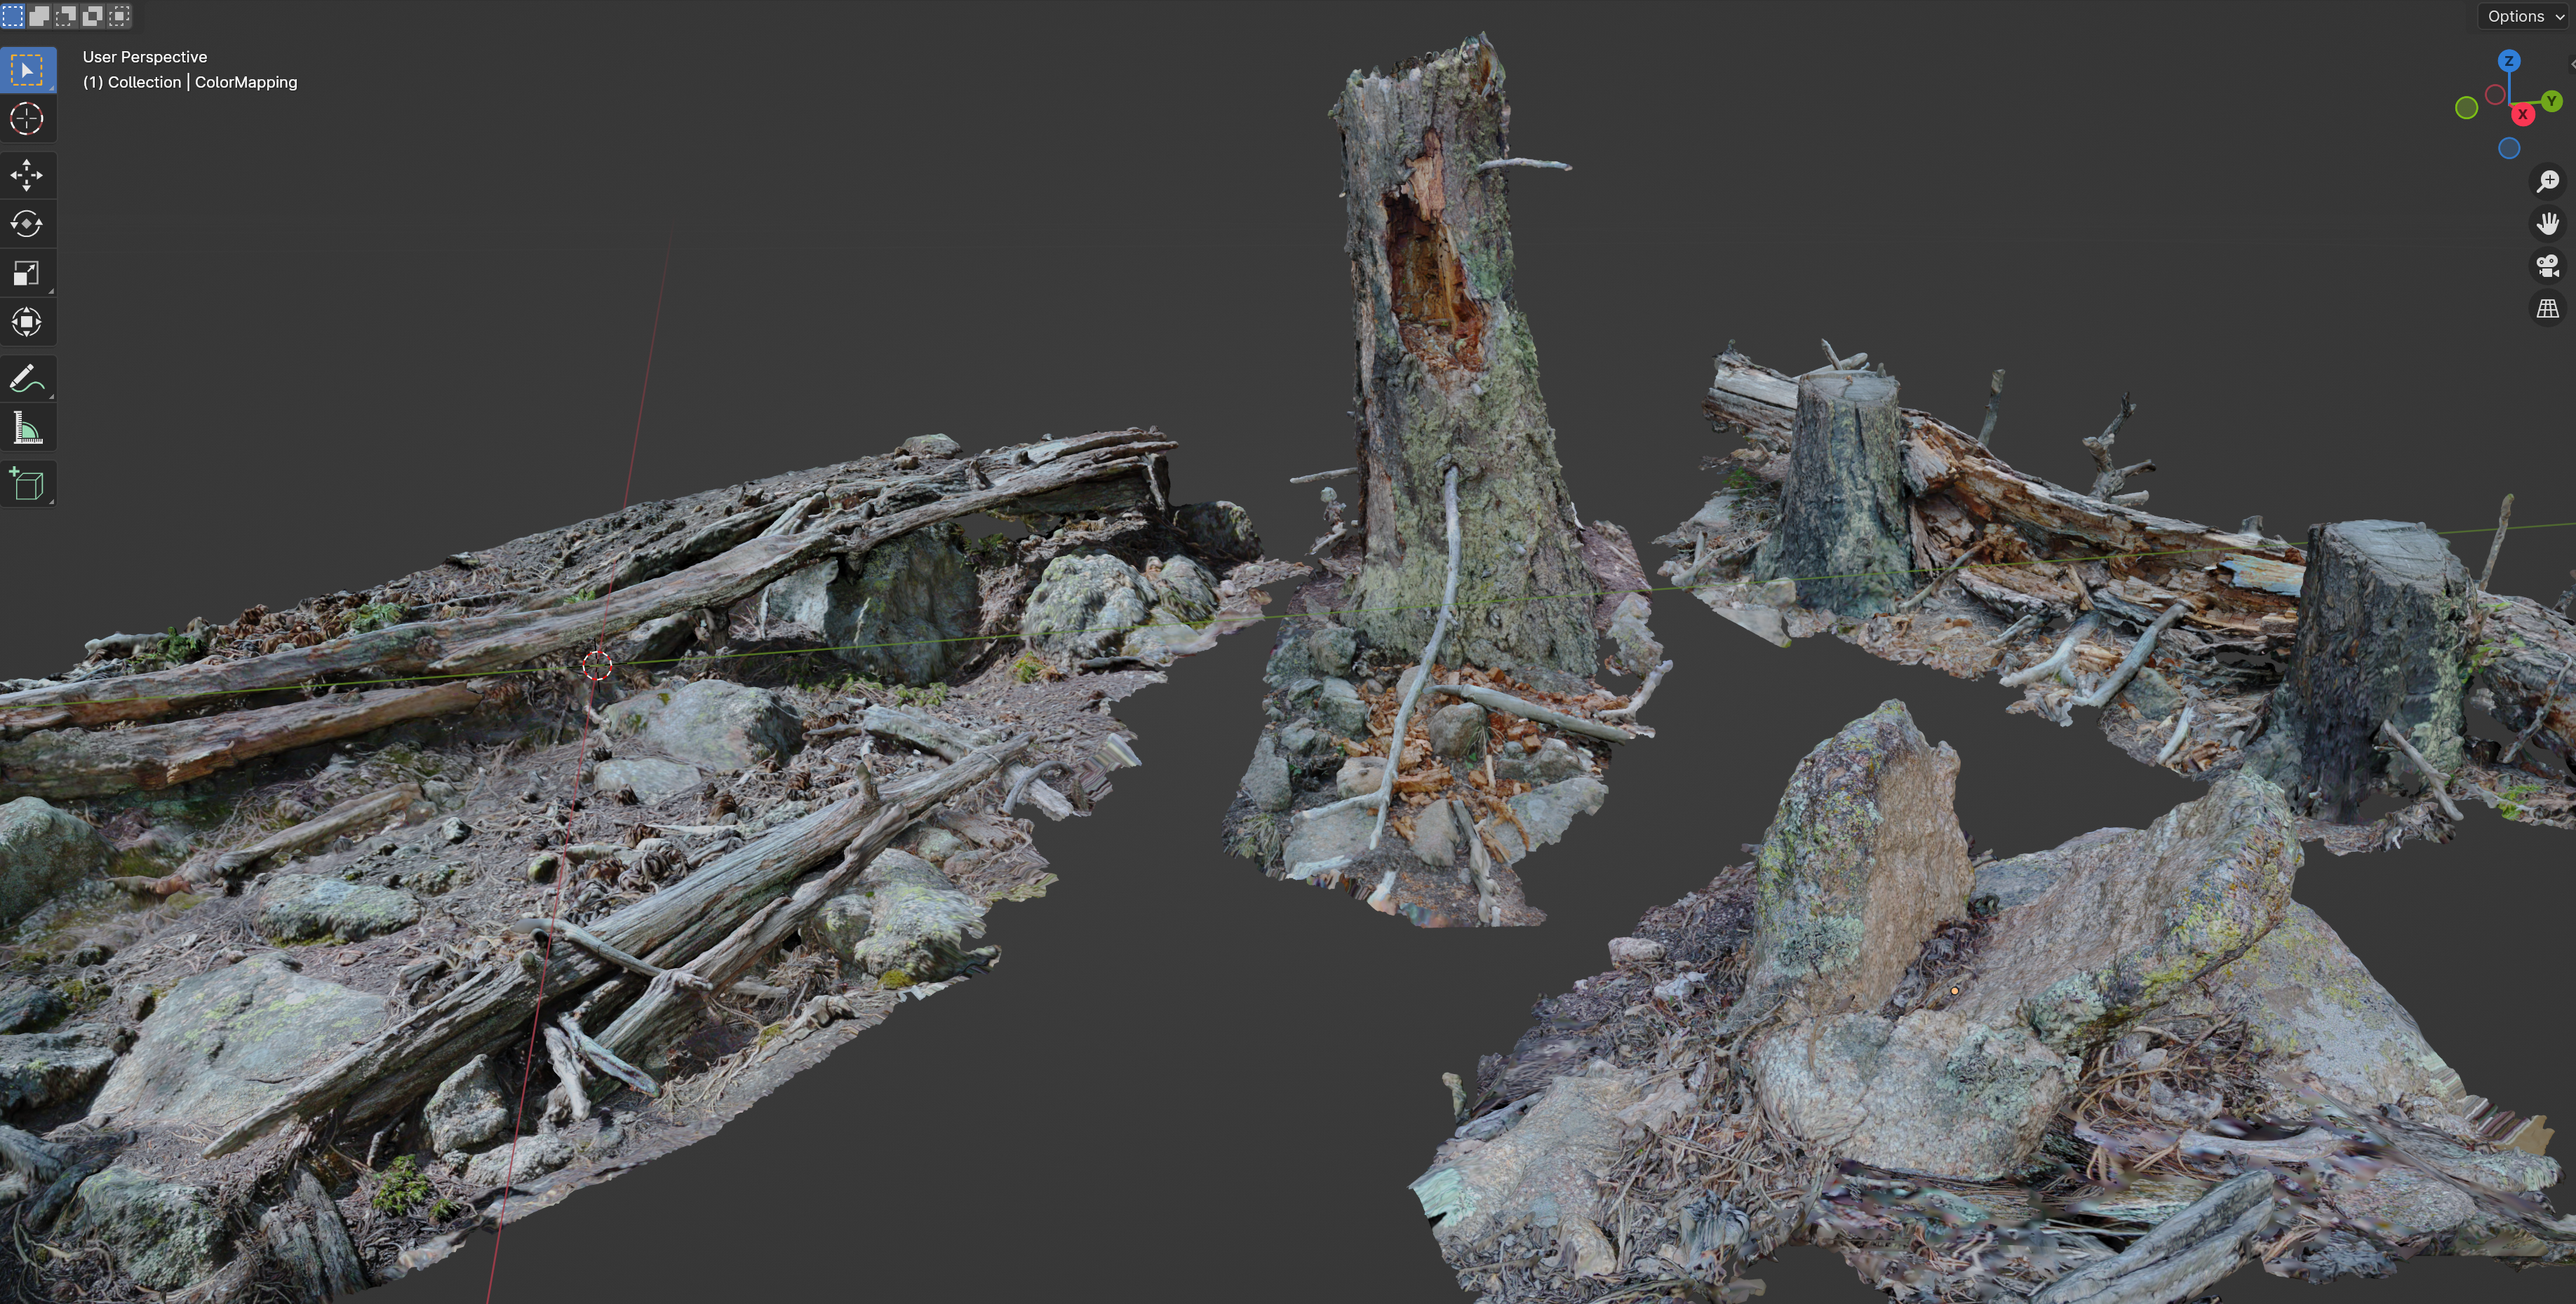2576x1304 pixels.
Task: Set selection mode to Subtract
Action: (x=66, y=16)
